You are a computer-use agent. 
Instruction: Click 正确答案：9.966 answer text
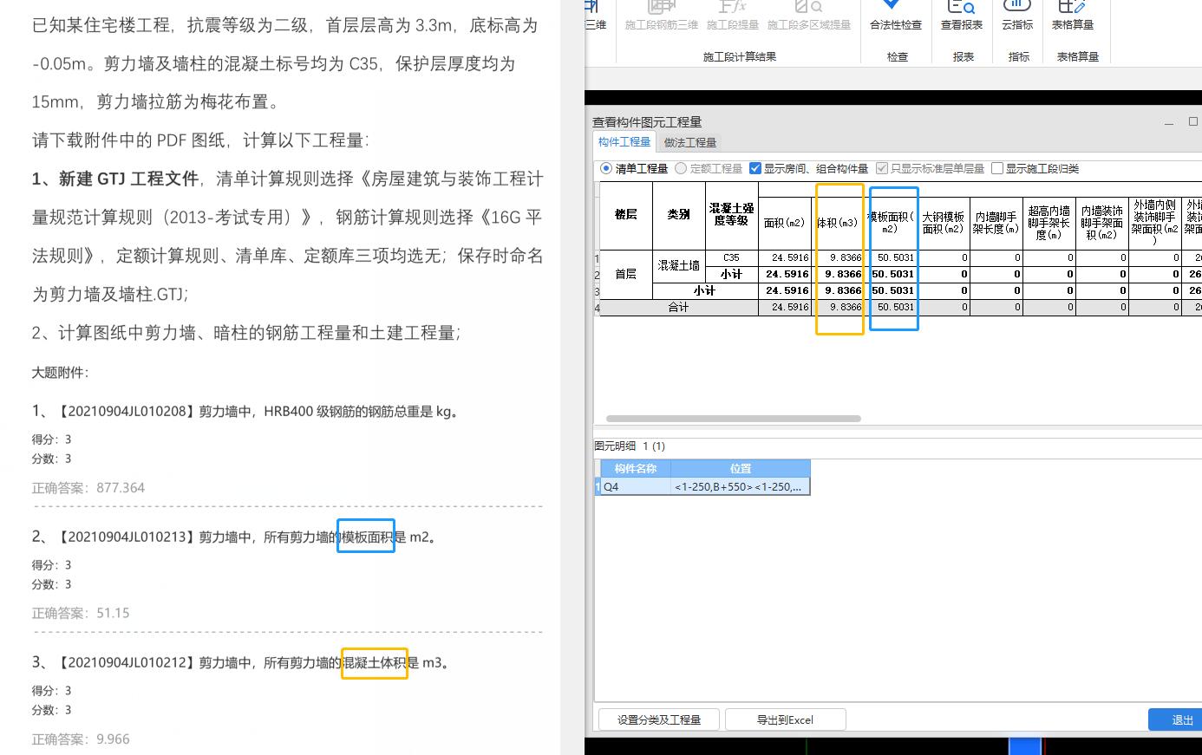click(x=81, y=739)
